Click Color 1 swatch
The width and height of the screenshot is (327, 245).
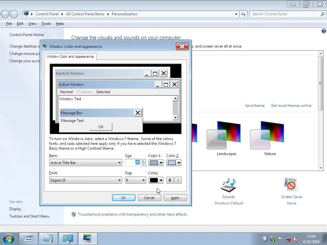154,163
